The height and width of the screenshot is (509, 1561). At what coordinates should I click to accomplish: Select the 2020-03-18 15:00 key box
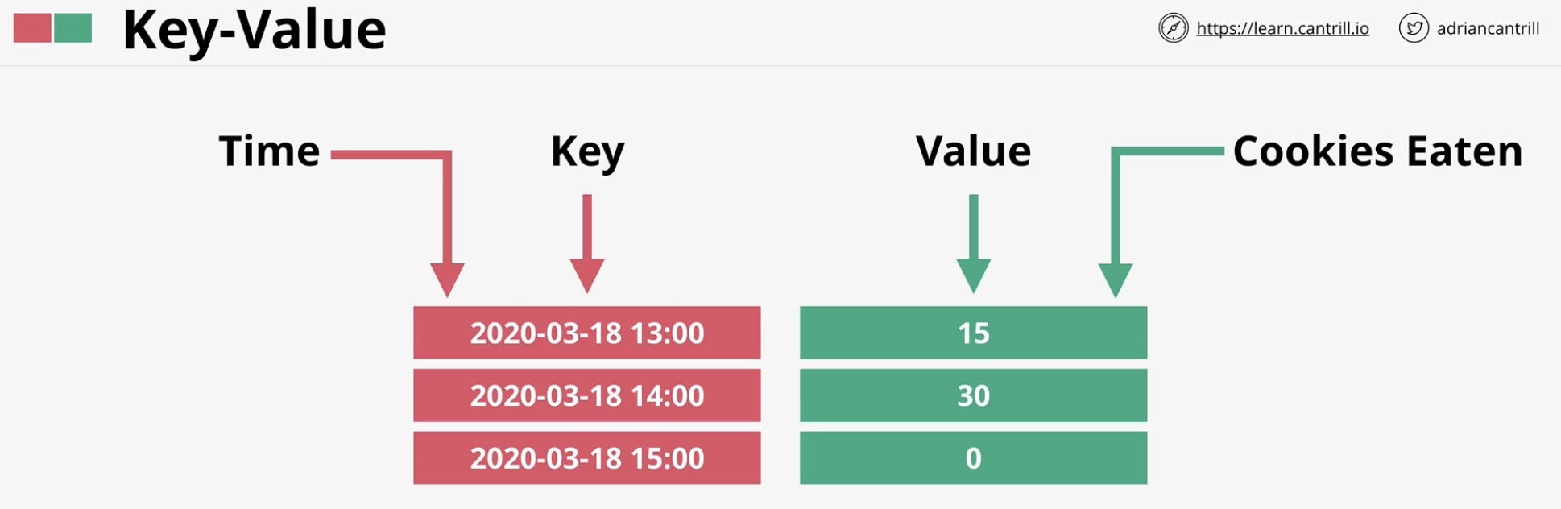coord(587,458)
